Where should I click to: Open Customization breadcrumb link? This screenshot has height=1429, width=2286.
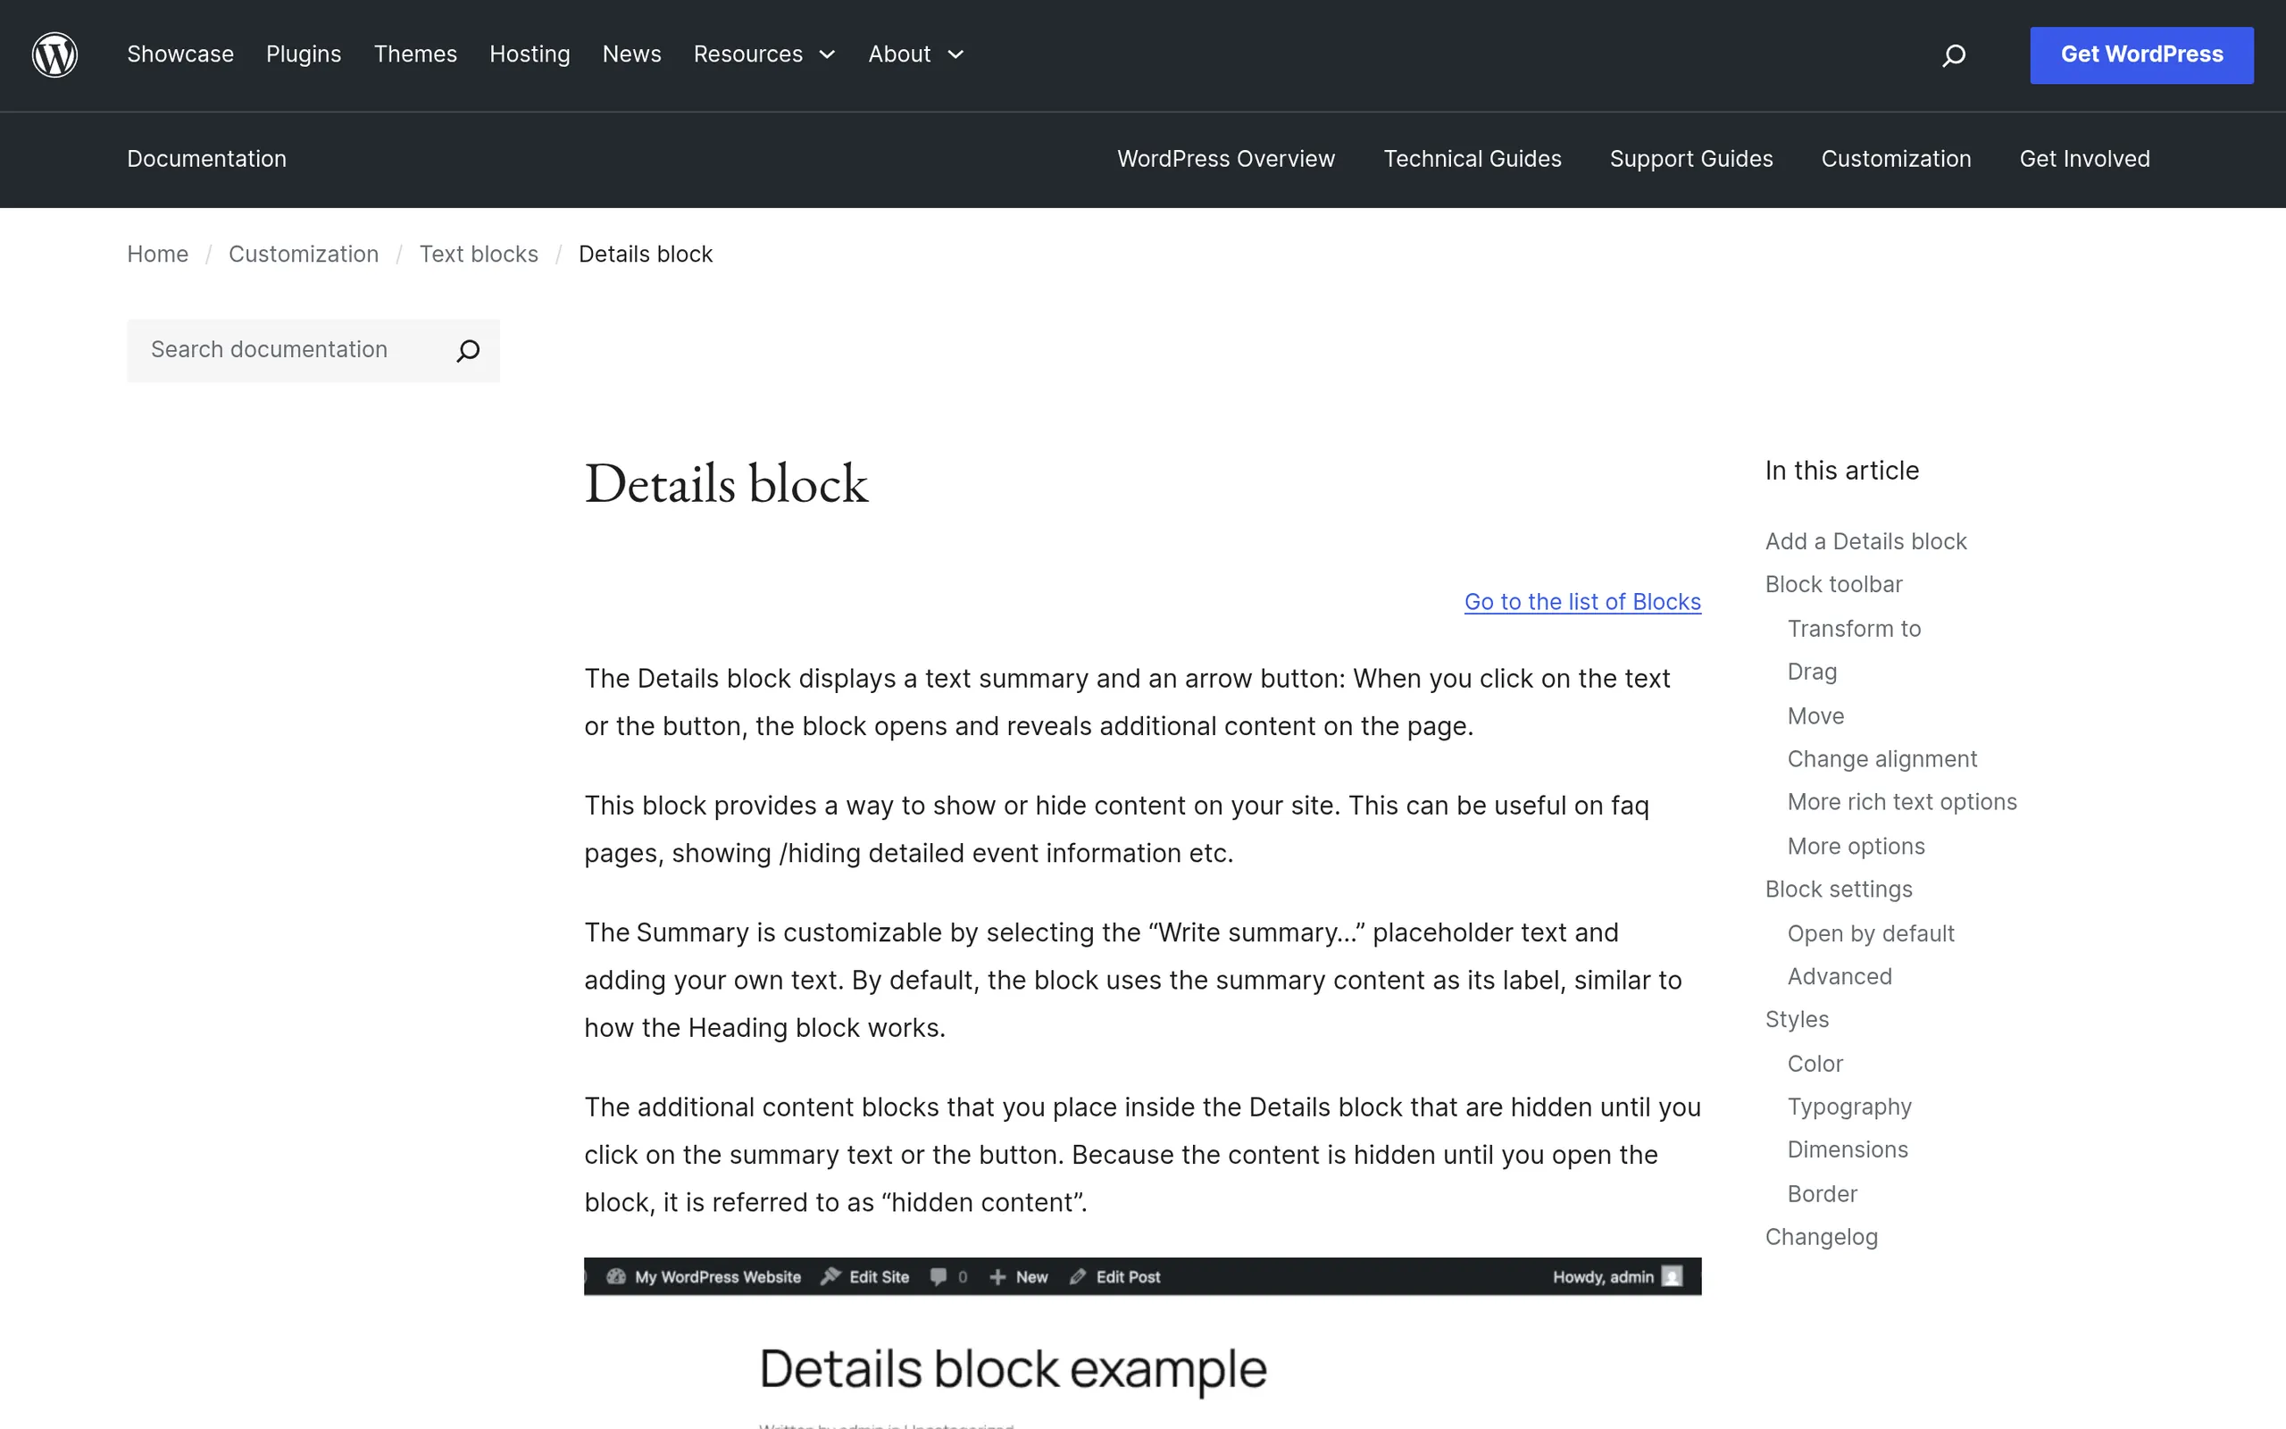304,255
